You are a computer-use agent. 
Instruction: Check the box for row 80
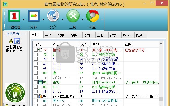[x=36, y=64]
